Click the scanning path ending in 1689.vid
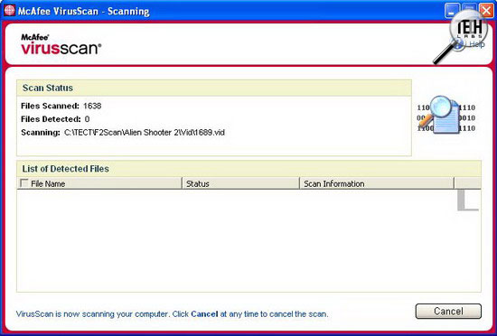Viewport: 497px width, 336px height. click(x=145, y=133)
